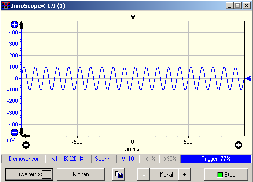Click black left arrow at time axis
Image resolution: width=253 pixels, height=182 pixels.
click(x=26, y=136)
